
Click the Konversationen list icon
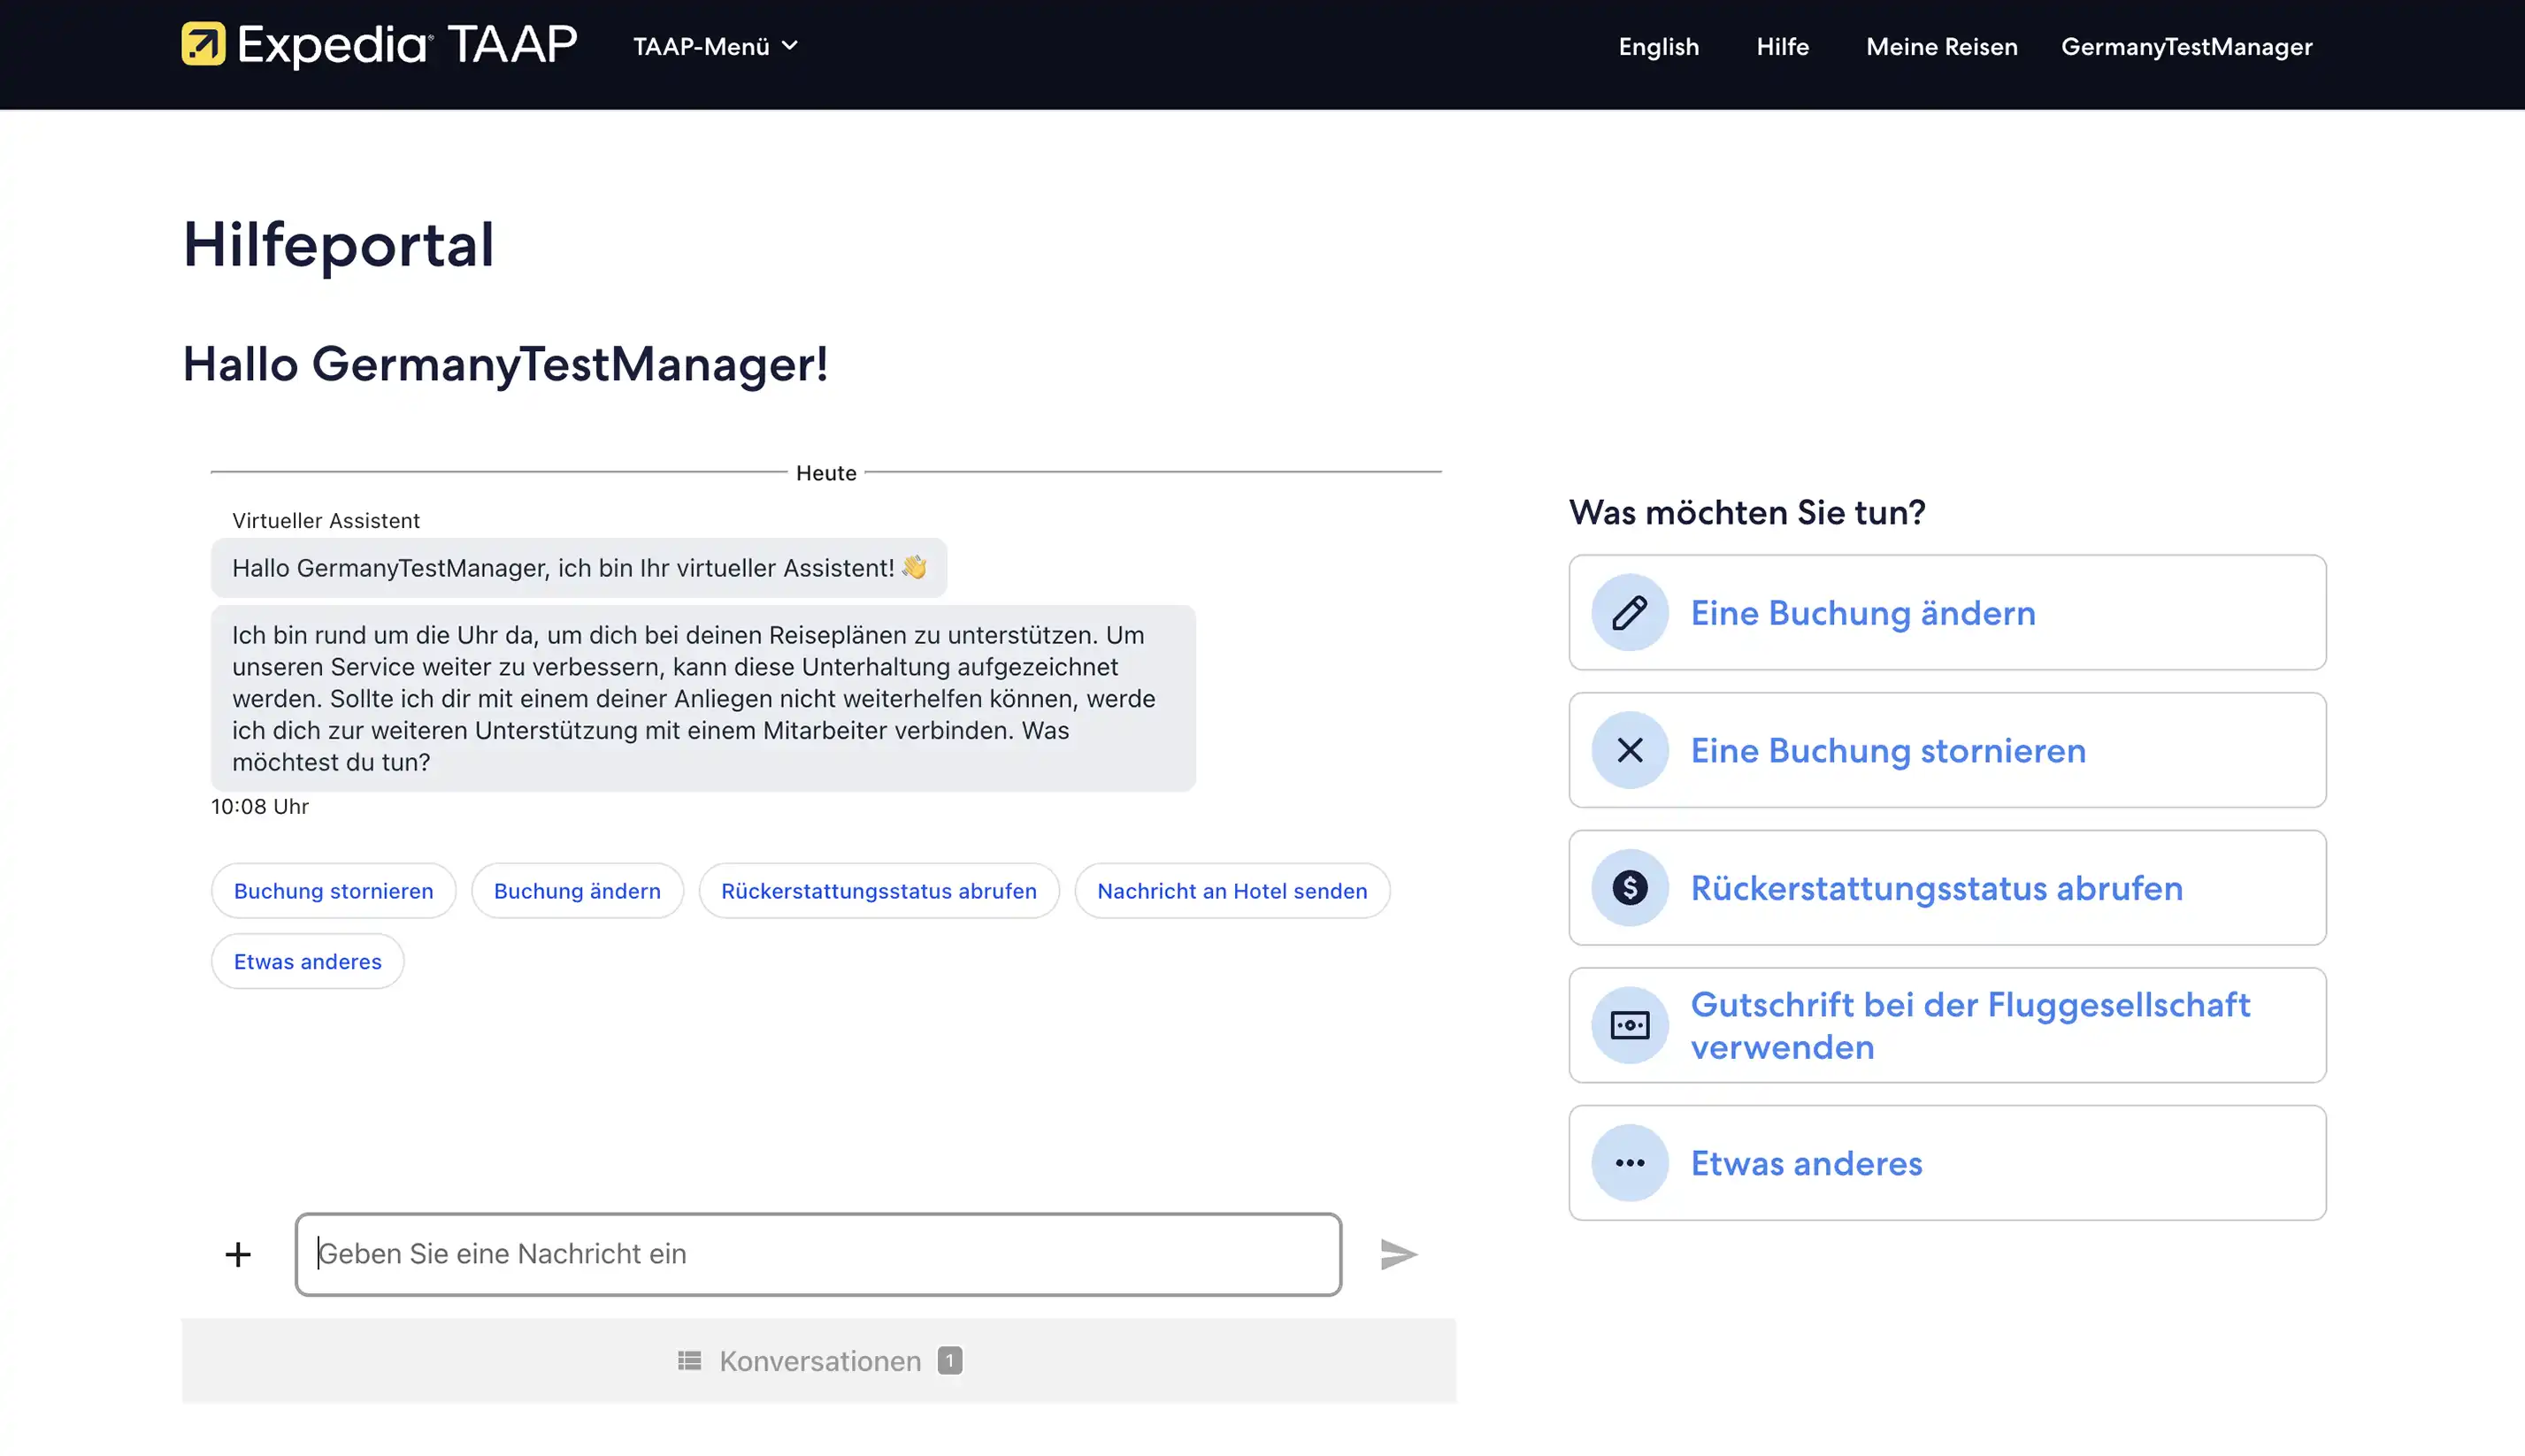click(x=689, y=1361)
